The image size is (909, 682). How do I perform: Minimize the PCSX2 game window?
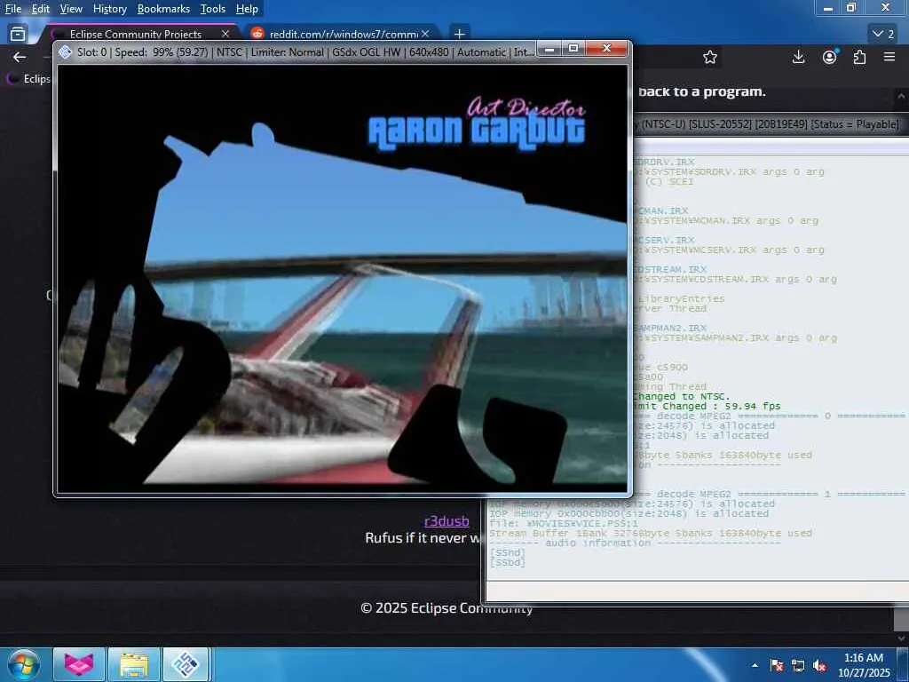coord(549,49)
